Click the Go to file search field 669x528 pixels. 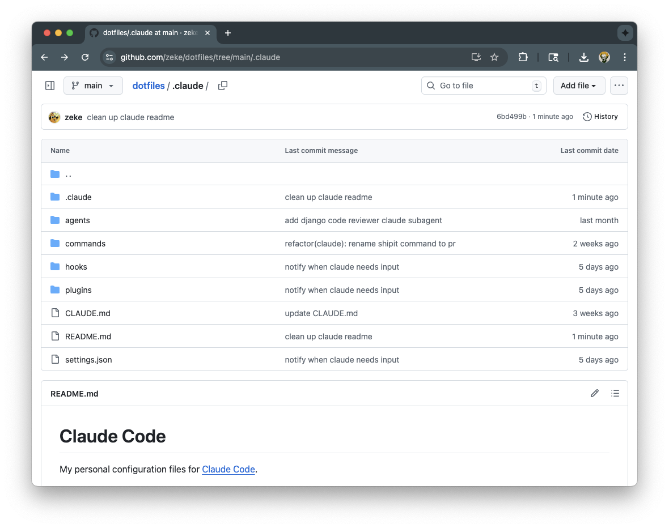[483, 85]
